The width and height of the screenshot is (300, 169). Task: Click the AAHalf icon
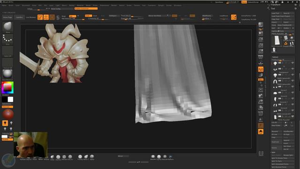point(261,51)
